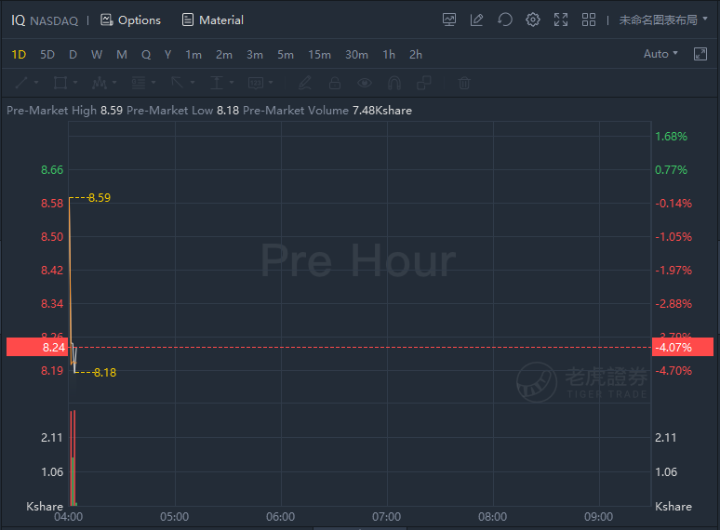This screenshot has width=720, height=530.
Task: Select the text annotation tool
Action: [216, 83]
